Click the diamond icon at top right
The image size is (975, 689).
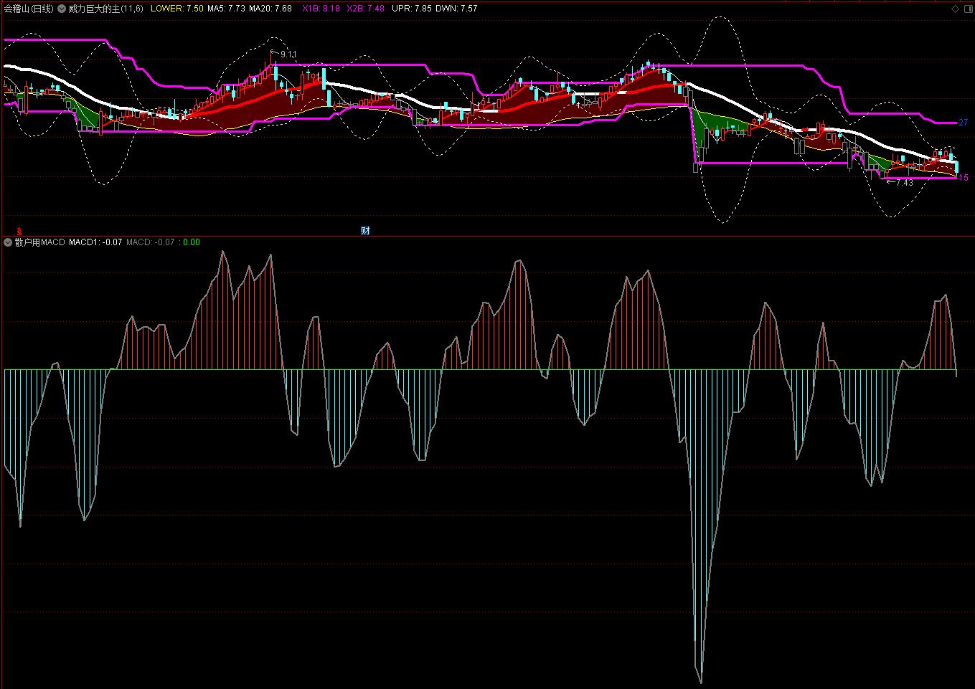955,9
